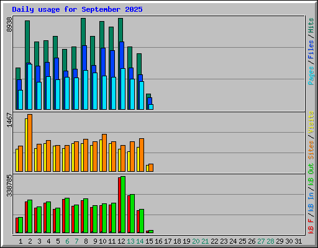Select day 30 on the axis

pos(289,241)
